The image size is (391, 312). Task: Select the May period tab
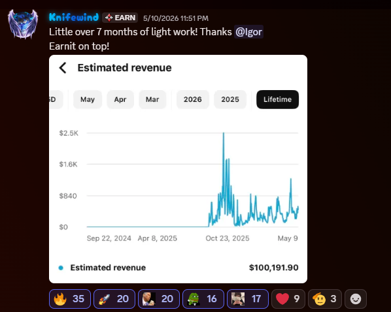click(x=88, y=99)
